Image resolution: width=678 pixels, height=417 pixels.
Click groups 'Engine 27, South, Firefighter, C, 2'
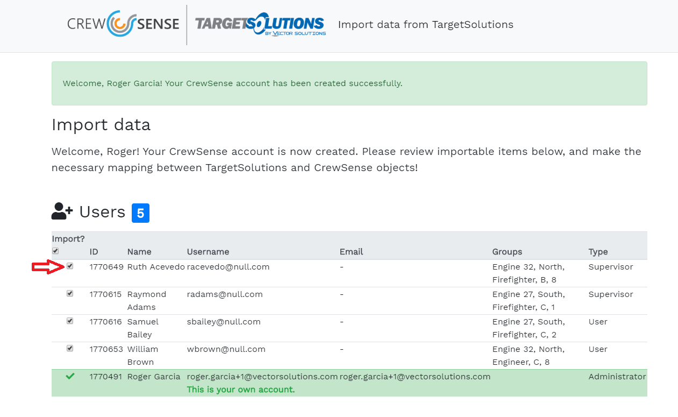coord(529,328)
